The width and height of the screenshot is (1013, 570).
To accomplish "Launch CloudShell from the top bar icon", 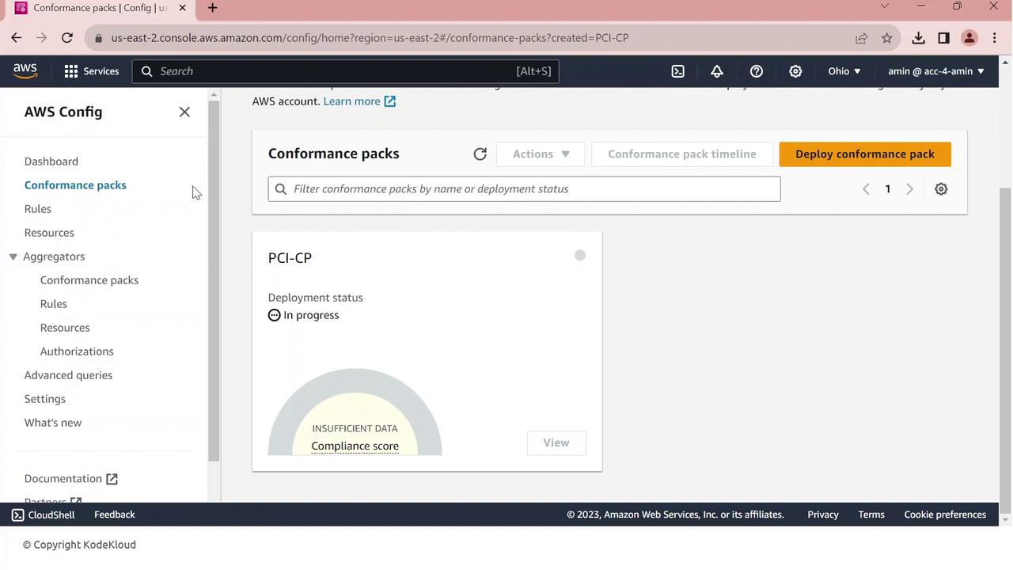I will tap(678, 71).
